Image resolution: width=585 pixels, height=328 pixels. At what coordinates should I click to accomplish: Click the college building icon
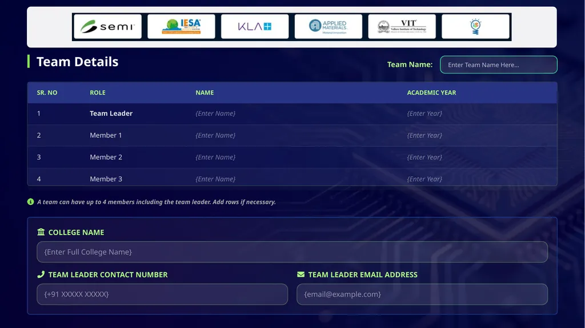41,232
